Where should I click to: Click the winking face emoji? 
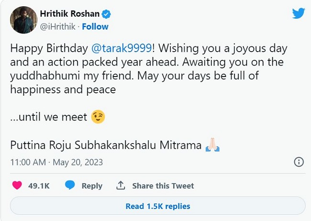pyautogui.click(x=99, y=117)
